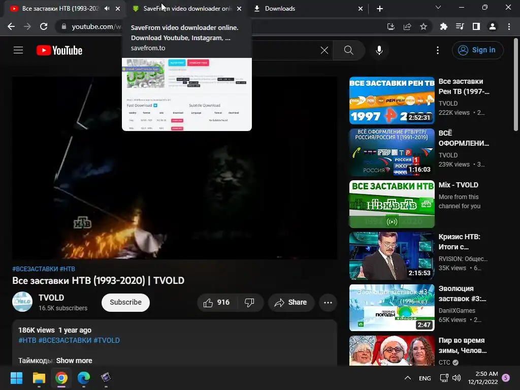Go forward in Chrome

27,26
